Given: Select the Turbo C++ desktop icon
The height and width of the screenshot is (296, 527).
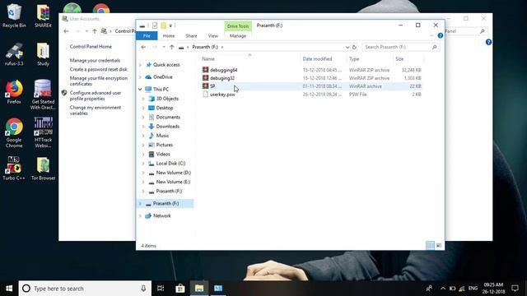Looking at the screenshot, I should pyautogui.click(x=14, y=169).
